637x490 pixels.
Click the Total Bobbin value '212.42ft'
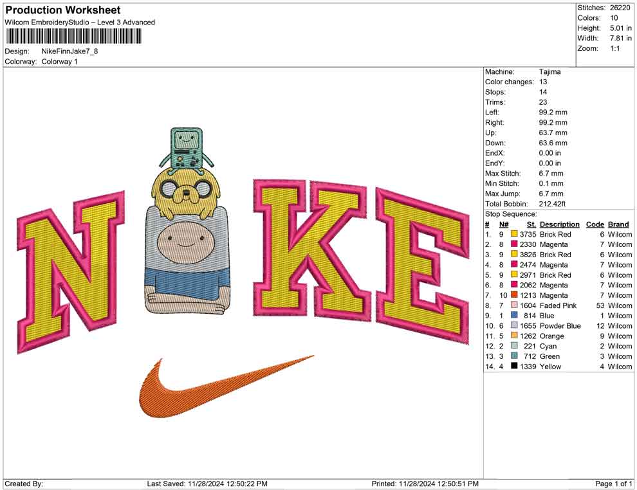pos(552,204)
